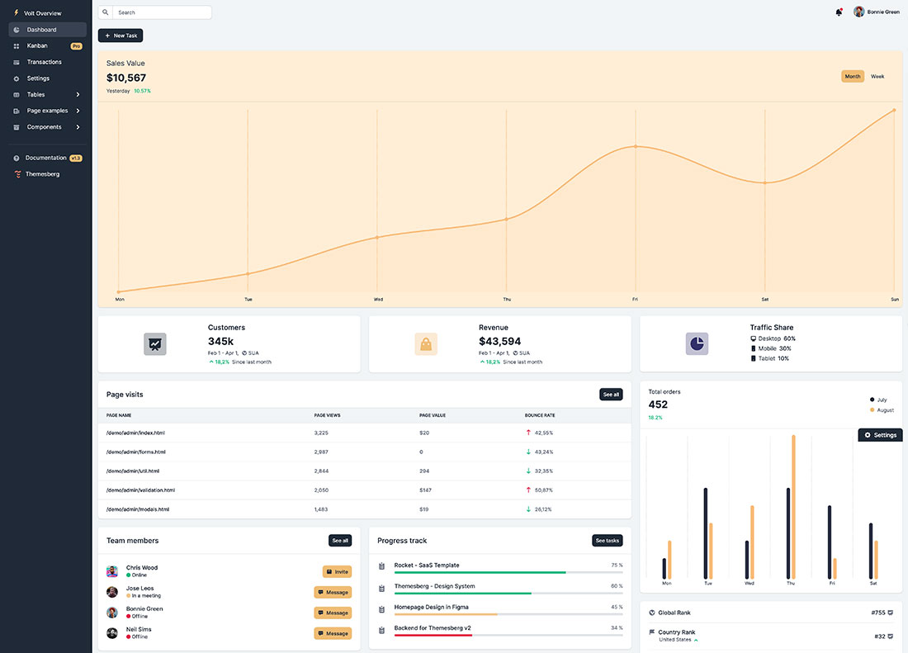This screenshot has height=653, width=908.
Task: Click the Traffic Share pie chart icon
Action: pyautogui.click(x=696, y=342)
